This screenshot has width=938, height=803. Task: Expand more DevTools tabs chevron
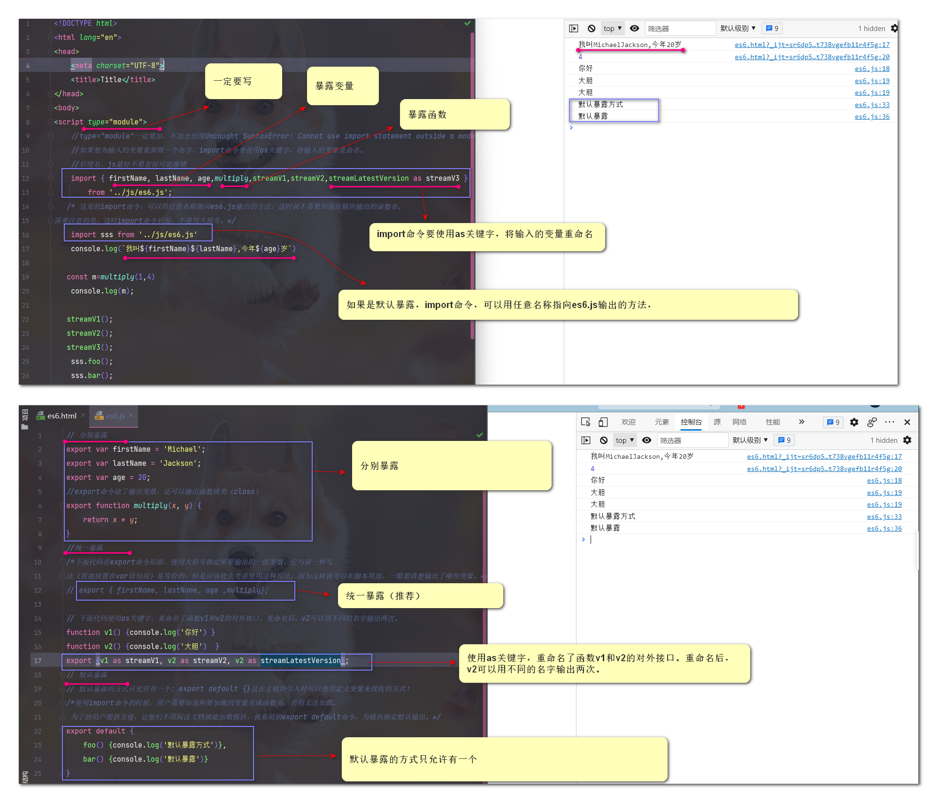click(x=801, y=422)
